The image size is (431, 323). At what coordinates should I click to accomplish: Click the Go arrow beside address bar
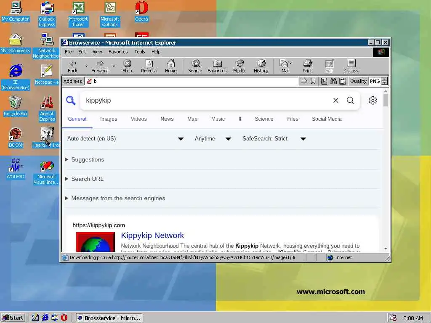click(304, 81)
